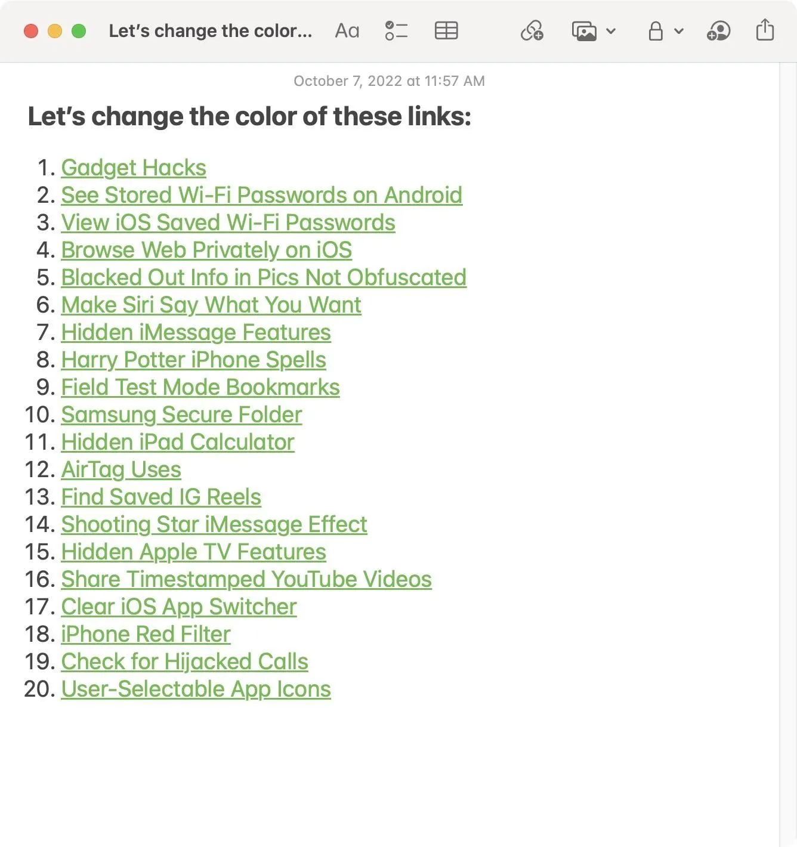
Task: Minimize window using the yellow button
Action: pos(55,31)
